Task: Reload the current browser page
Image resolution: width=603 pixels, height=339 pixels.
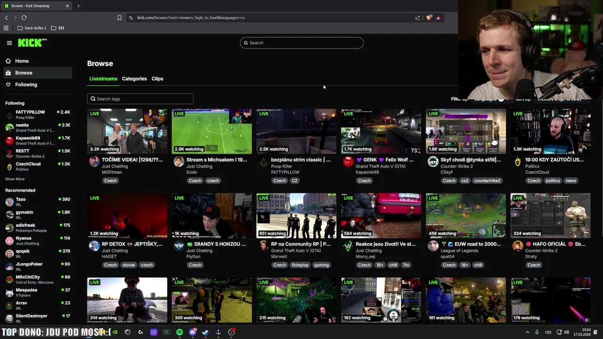Action: coord(24,17)
